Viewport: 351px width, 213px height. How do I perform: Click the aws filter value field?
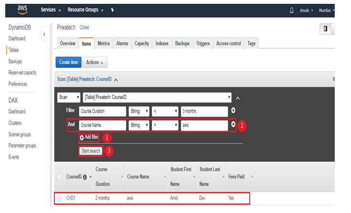[x=204, y=125]
